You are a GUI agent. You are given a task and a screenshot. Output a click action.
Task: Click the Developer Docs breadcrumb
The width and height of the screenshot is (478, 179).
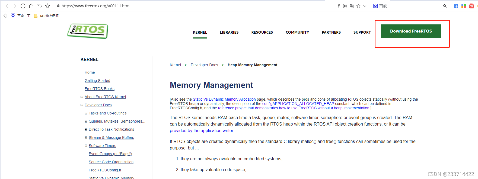pos(204,65)
